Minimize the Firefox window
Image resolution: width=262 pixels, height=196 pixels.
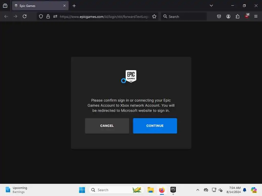click(232, 6)
